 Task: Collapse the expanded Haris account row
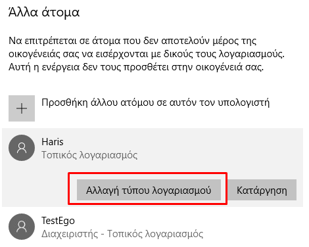coord(153,148)
